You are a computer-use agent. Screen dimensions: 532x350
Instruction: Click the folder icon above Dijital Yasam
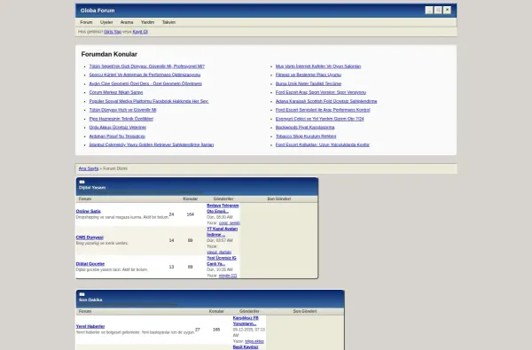click(82, 183)
